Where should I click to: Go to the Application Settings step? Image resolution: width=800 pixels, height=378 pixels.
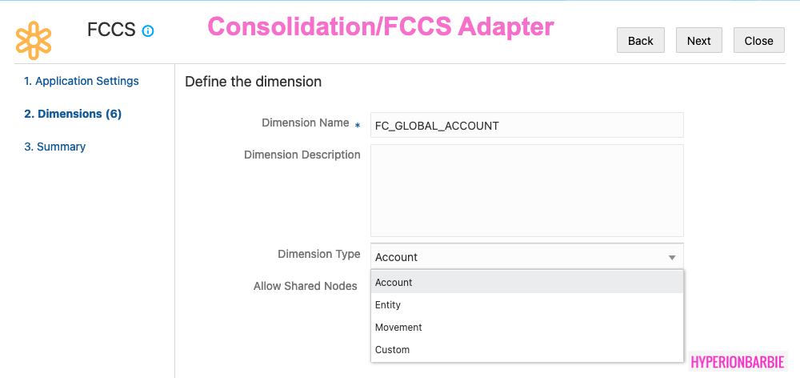click(x=81, y=81)
